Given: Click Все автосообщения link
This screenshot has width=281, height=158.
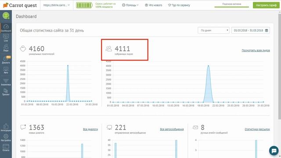Looking at the screenshot, I should click(x=172, y=129).
